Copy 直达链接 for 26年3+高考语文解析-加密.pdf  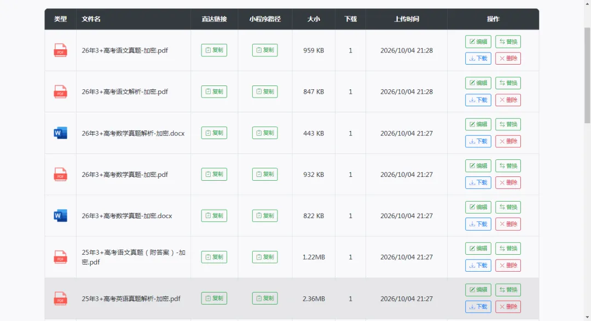(x=214, y=91)
